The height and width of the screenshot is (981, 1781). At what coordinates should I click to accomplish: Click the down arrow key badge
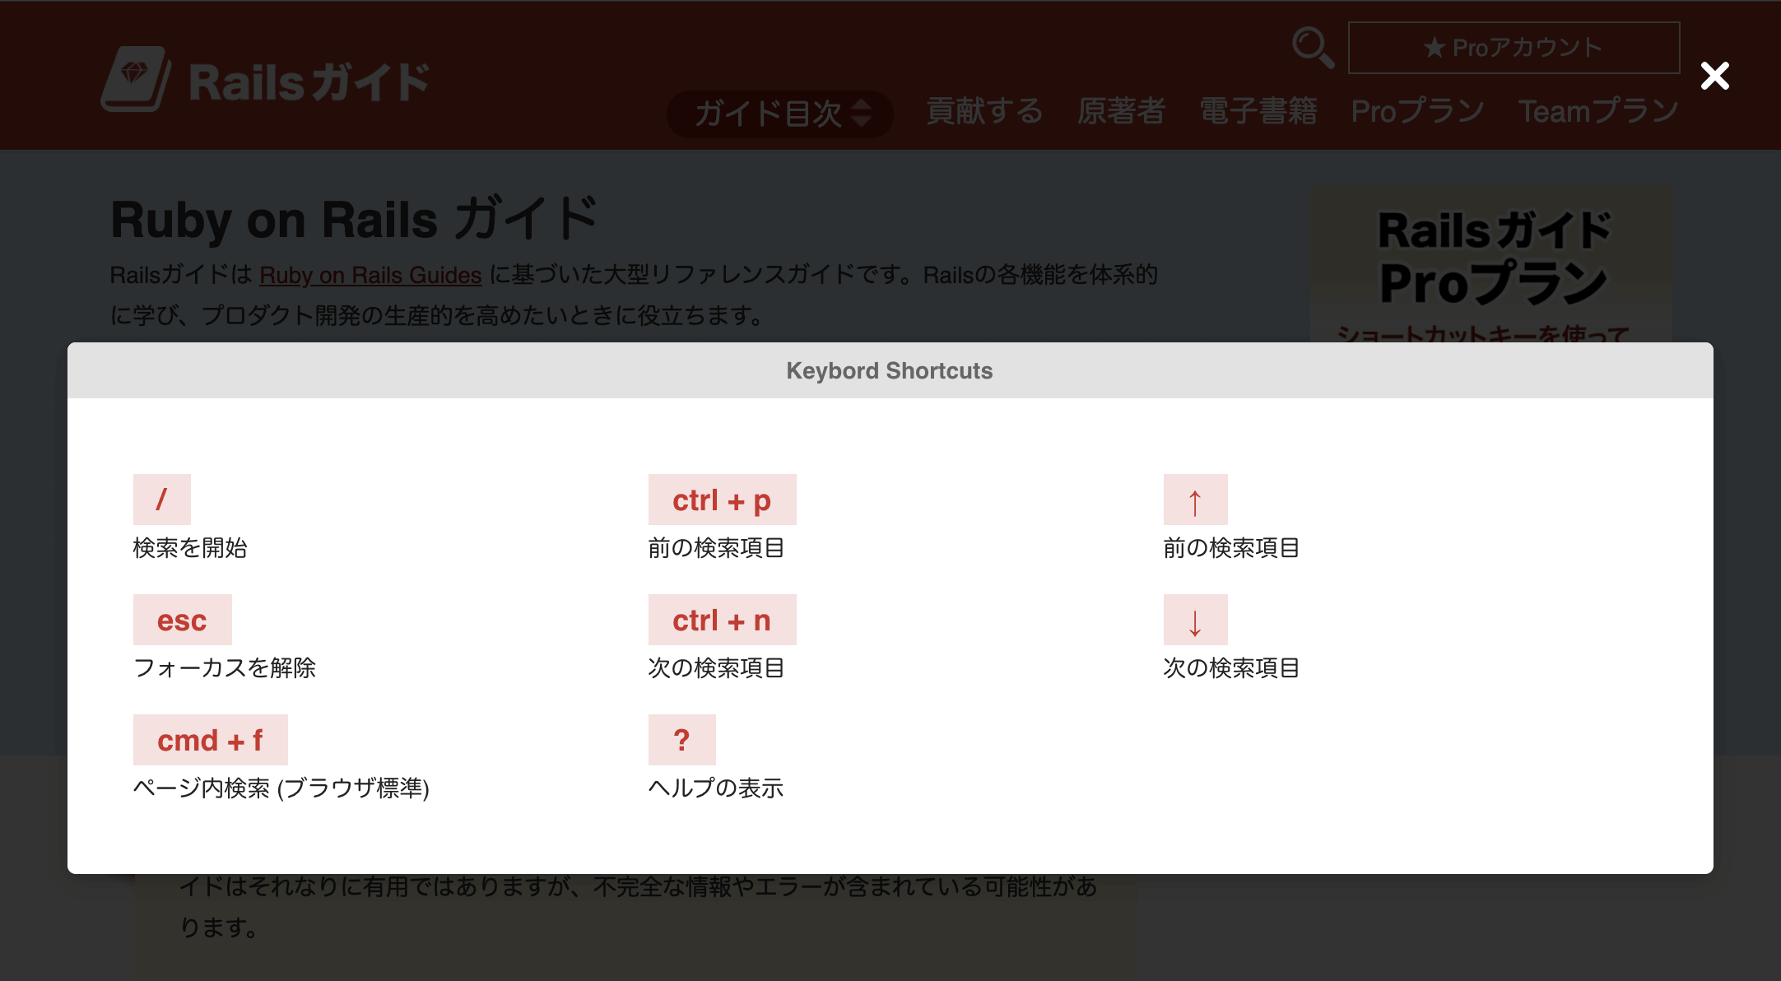(1196, 620)
